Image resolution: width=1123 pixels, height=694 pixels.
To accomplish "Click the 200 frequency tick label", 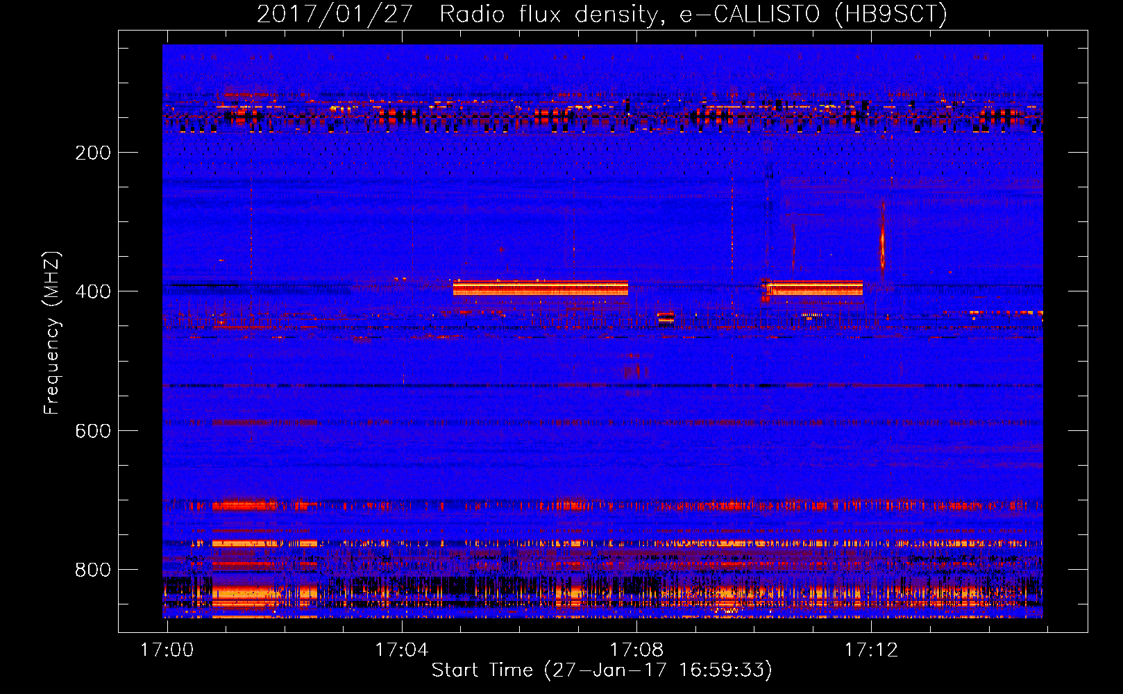I will click(x=93, y=153).
